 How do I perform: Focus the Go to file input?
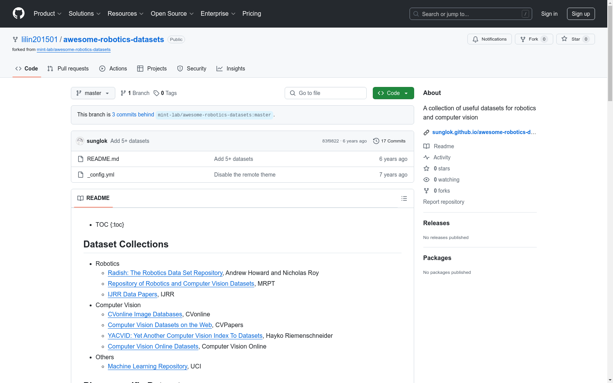click(326, 93)
